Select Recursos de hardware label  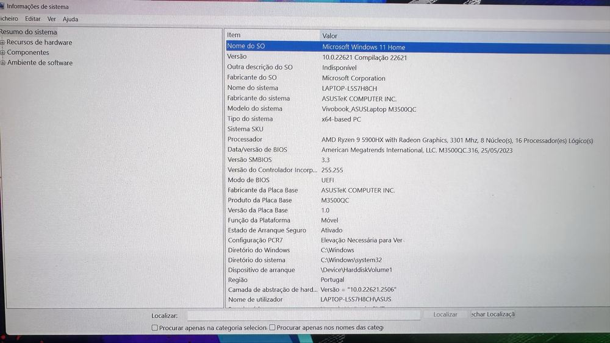[x=39, y=42]
